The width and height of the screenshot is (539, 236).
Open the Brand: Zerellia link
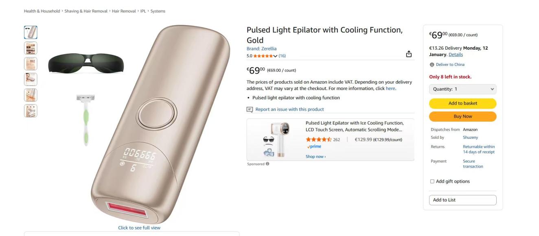(261, 49)
